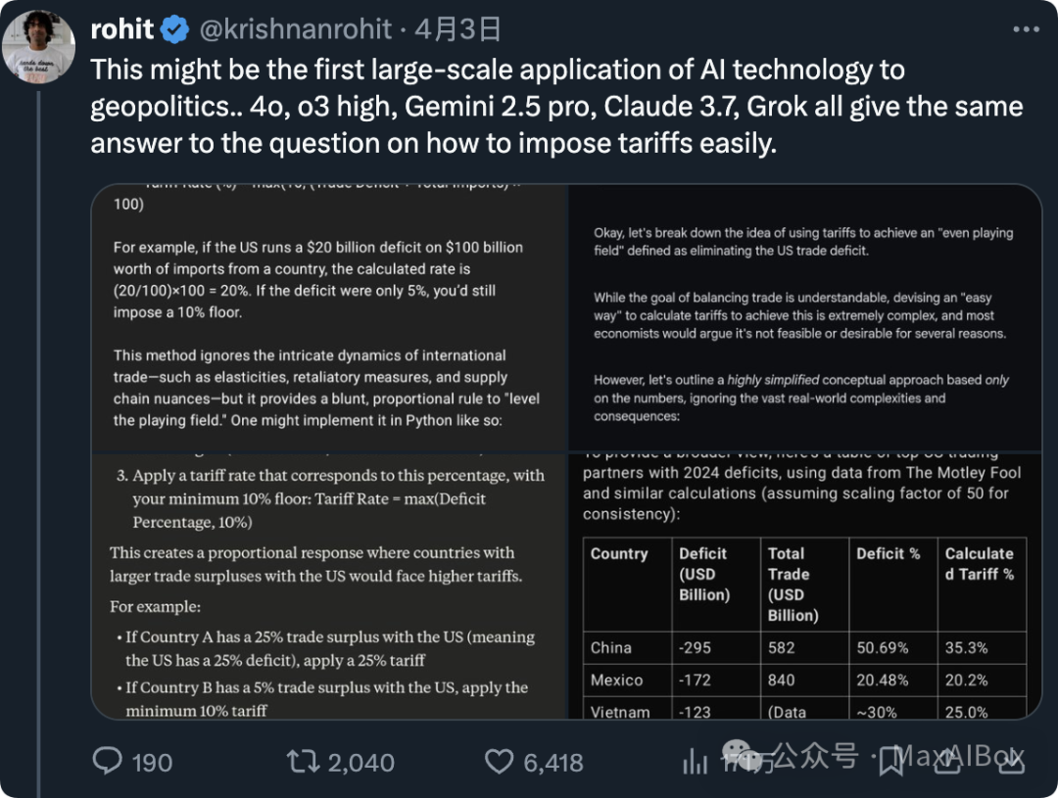Open the view analytics bar chart icon
The height and width of the screenshot is (798, 1058).
click(x=695, y=762)
